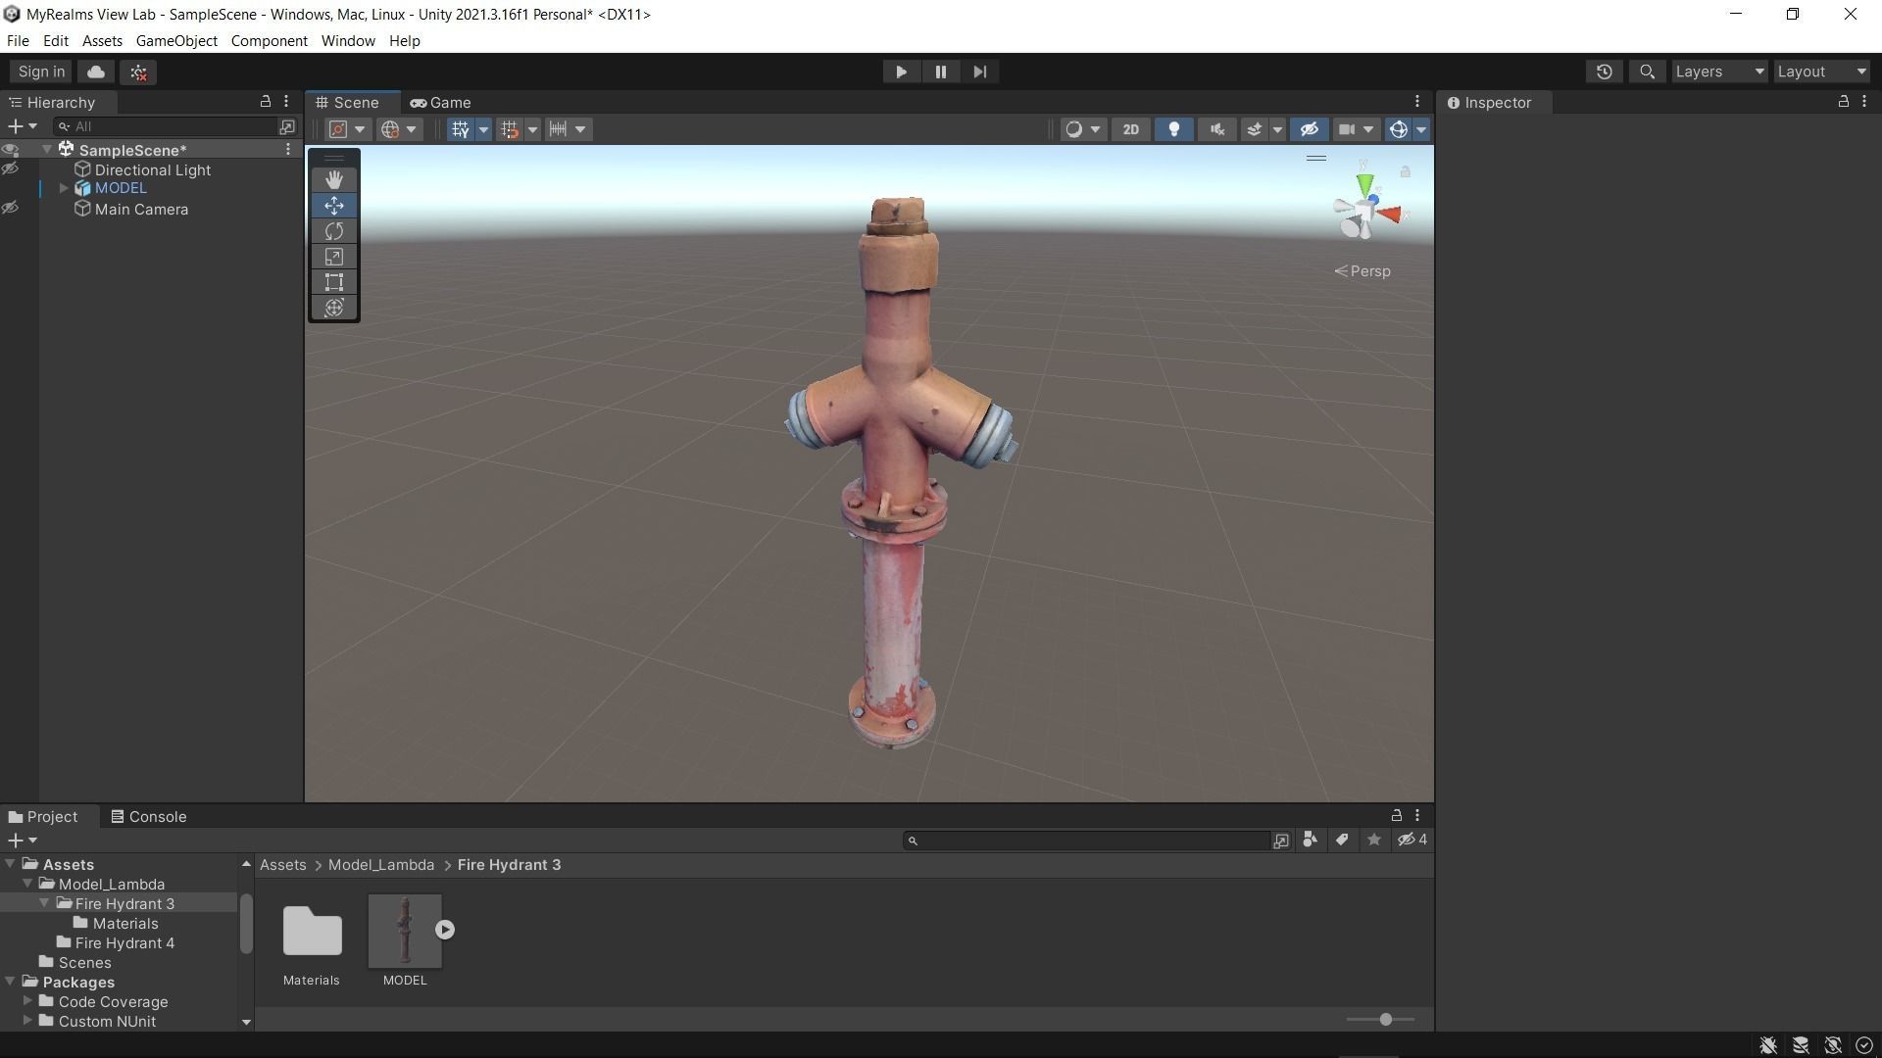1882x1058 pixels.
Task: Click the collaboration/version control bug icon
Action: [138, 72]
